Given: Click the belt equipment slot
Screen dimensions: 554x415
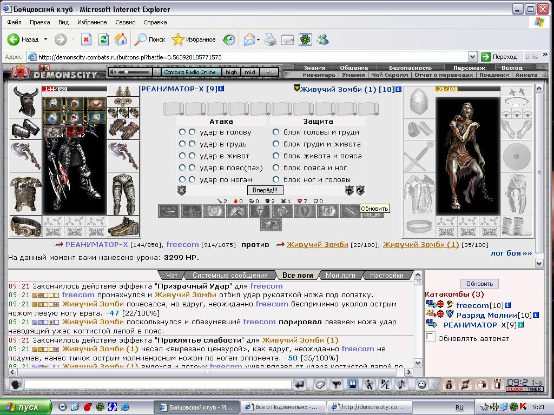Looking at the screenshot, I should [26, 226].
